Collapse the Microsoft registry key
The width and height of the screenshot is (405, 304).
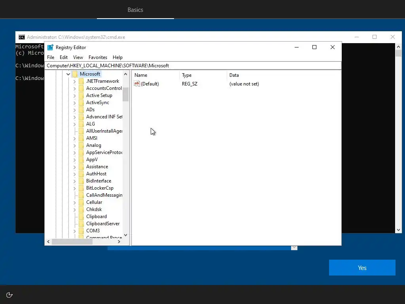[68, 74]
